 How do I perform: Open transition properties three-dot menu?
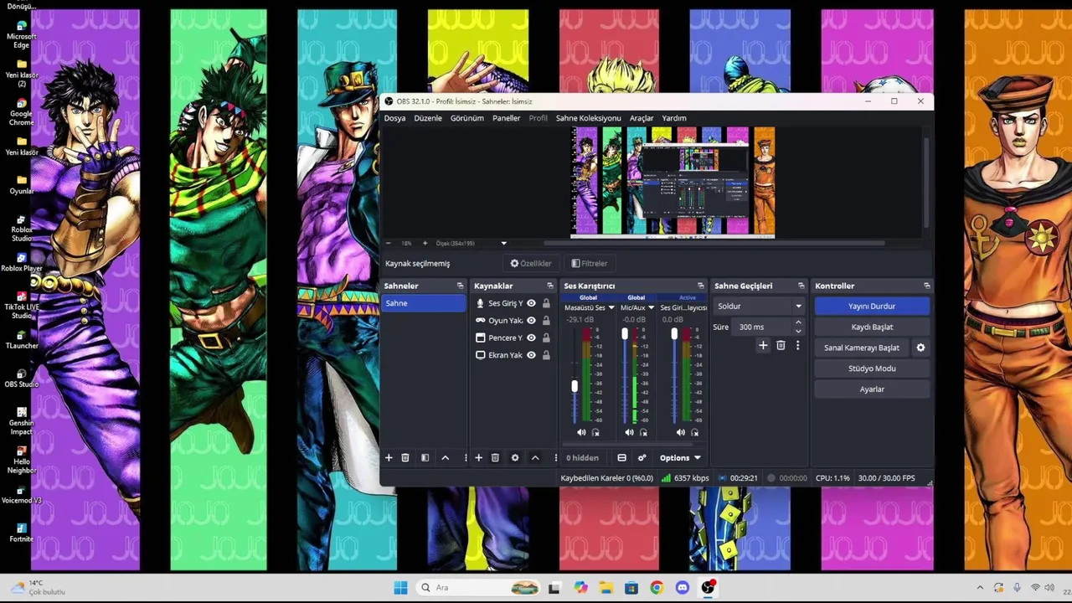(x=797, y=345)
